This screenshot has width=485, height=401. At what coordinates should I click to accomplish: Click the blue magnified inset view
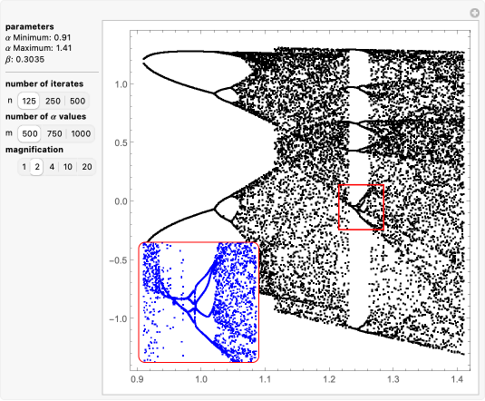199,302
